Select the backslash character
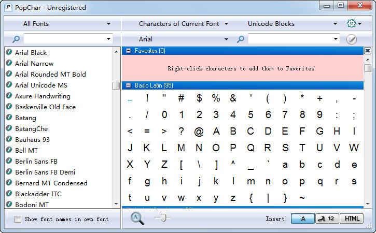This screenshot has width=376, height=233. coord(199,165)
